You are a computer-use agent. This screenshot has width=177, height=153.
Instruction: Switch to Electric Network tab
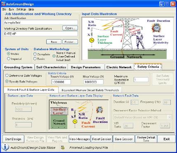point(119,67)
